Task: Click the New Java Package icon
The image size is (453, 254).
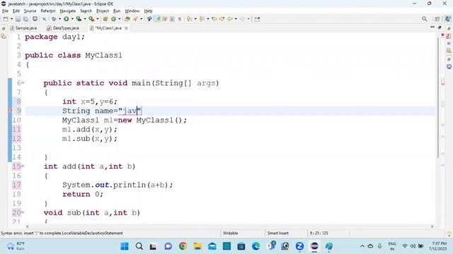Action: coord(105,19)
